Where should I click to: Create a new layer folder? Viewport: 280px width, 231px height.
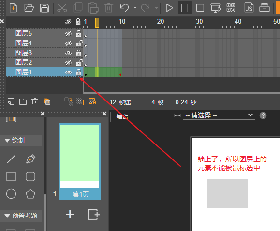point(23,102)
